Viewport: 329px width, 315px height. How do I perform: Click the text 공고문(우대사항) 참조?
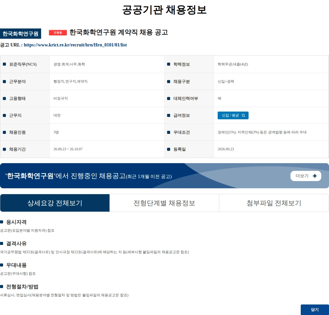[18, 274]
